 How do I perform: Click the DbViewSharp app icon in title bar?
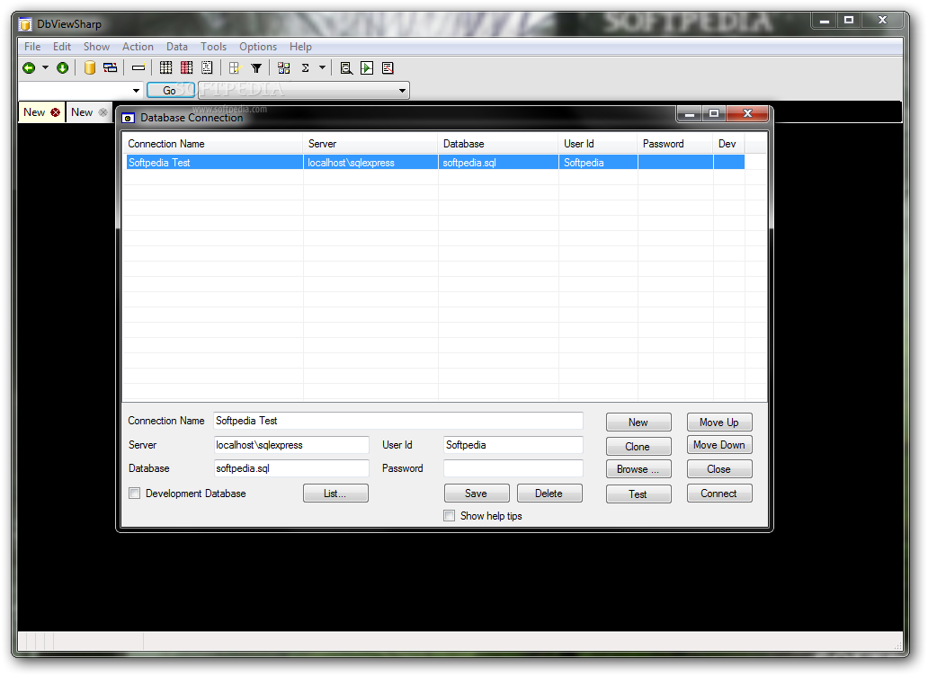tap(25, 24)
